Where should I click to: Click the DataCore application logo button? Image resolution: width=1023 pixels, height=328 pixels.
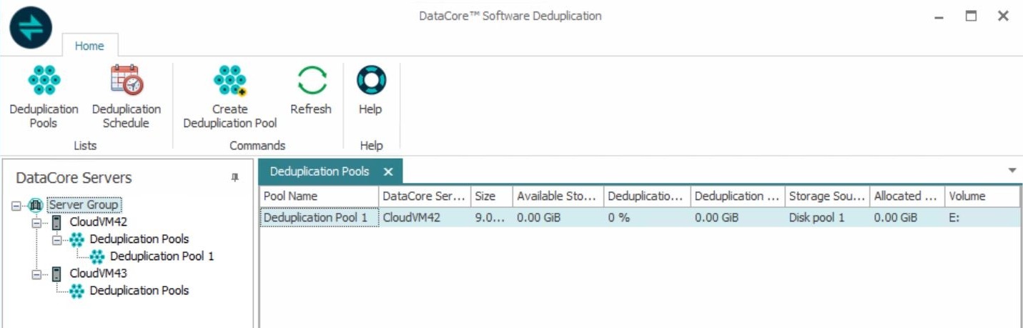31,27
